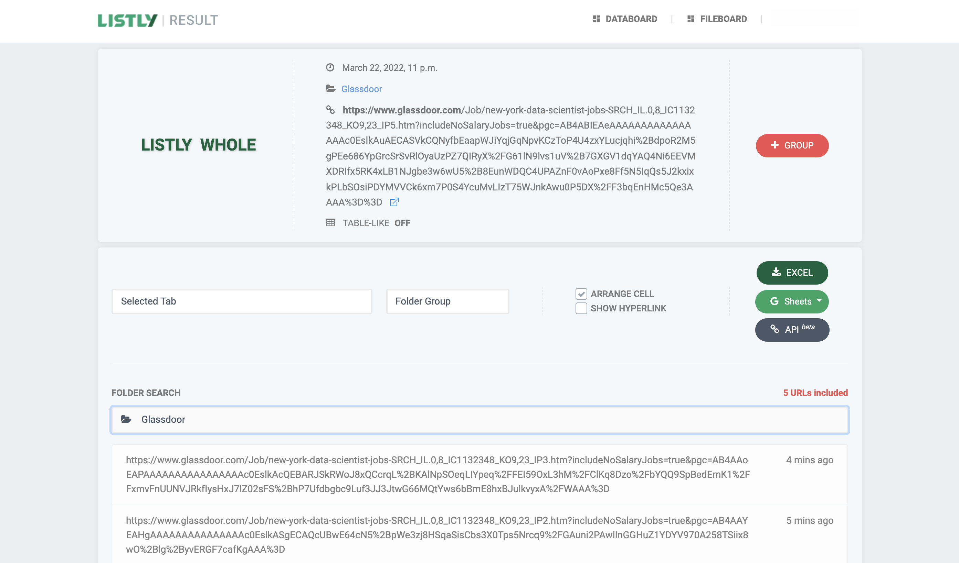Click the Databoard grid icon
The width and height of the screenshot is (959, 563).
(x=596, y=19)
